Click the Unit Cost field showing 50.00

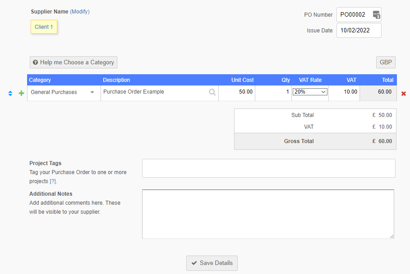tap(237, 92)
